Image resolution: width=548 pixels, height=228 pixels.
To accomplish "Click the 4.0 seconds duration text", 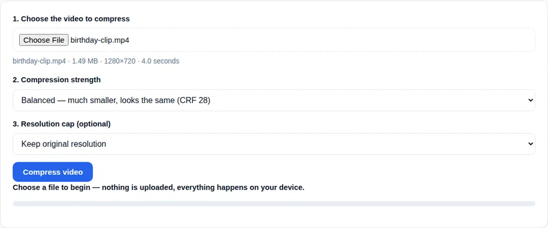I will pos(161,61).
